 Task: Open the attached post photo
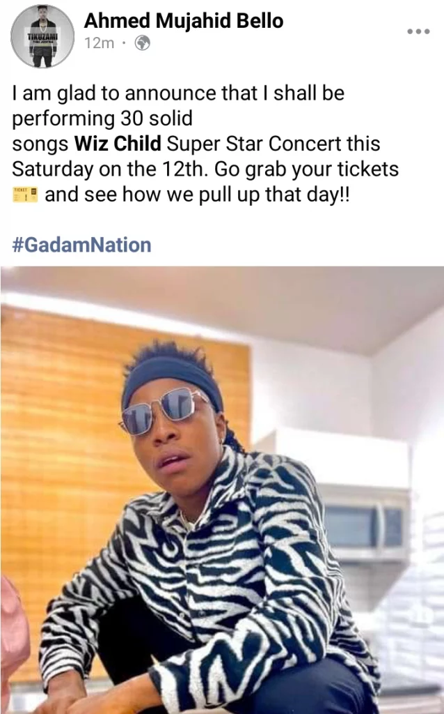coord(222,490)
